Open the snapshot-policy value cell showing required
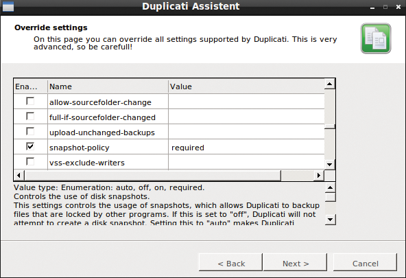 pyautogui.click(x=246, y=147)
